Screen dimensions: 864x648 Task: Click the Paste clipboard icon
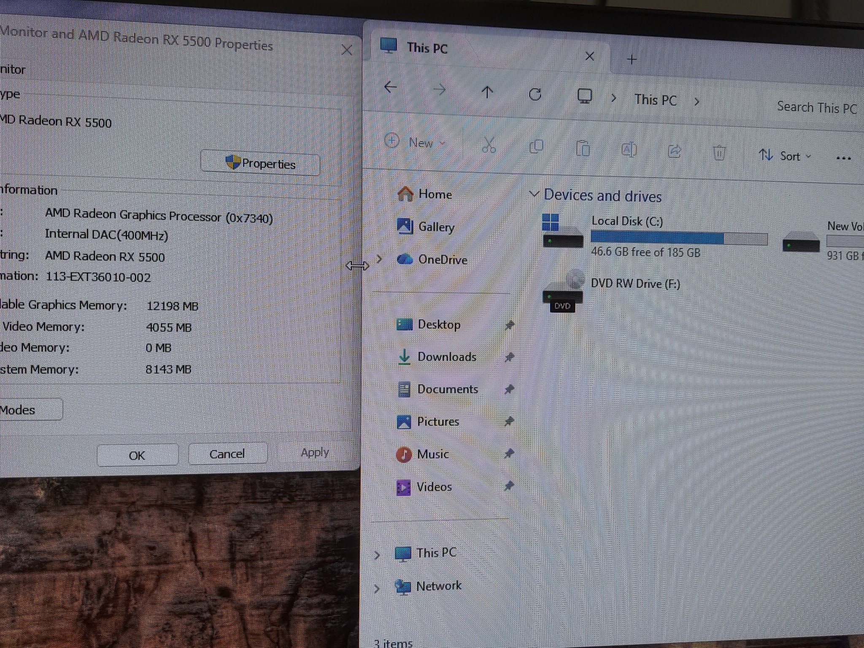[x=583, y=148]
